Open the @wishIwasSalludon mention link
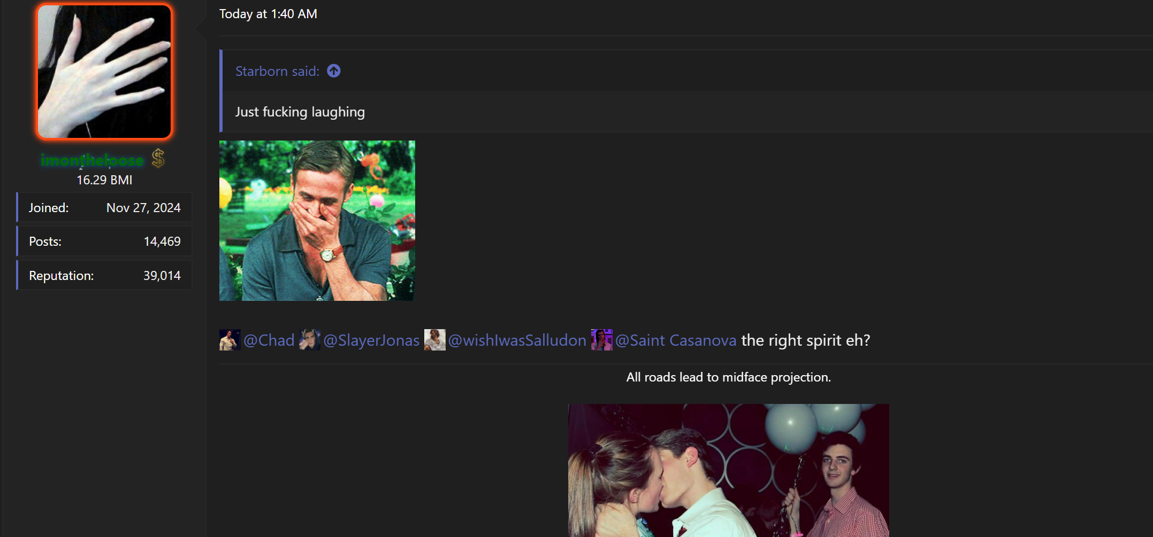Screen dimensions: 1153x537 517,340
